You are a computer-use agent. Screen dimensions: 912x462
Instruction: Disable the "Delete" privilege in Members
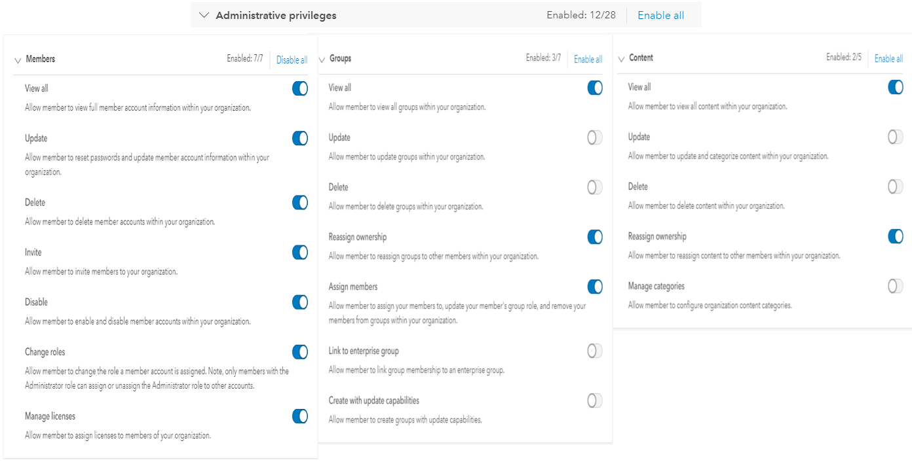pos(299,202)
